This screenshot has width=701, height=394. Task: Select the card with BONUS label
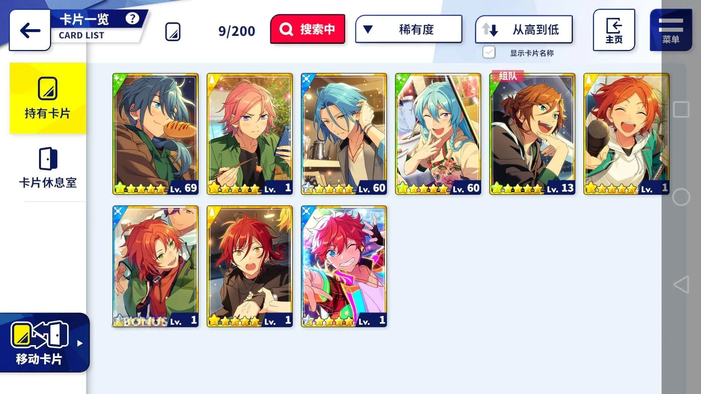[x=156, y=266]
